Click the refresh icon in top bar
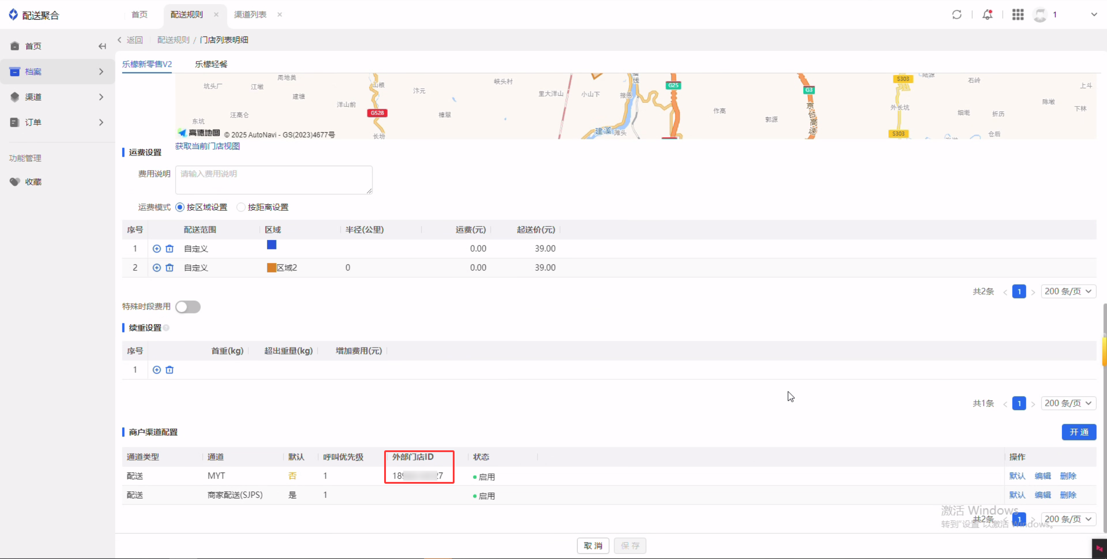This screenshot has height=559, width=1107. (x=956, y=15)
